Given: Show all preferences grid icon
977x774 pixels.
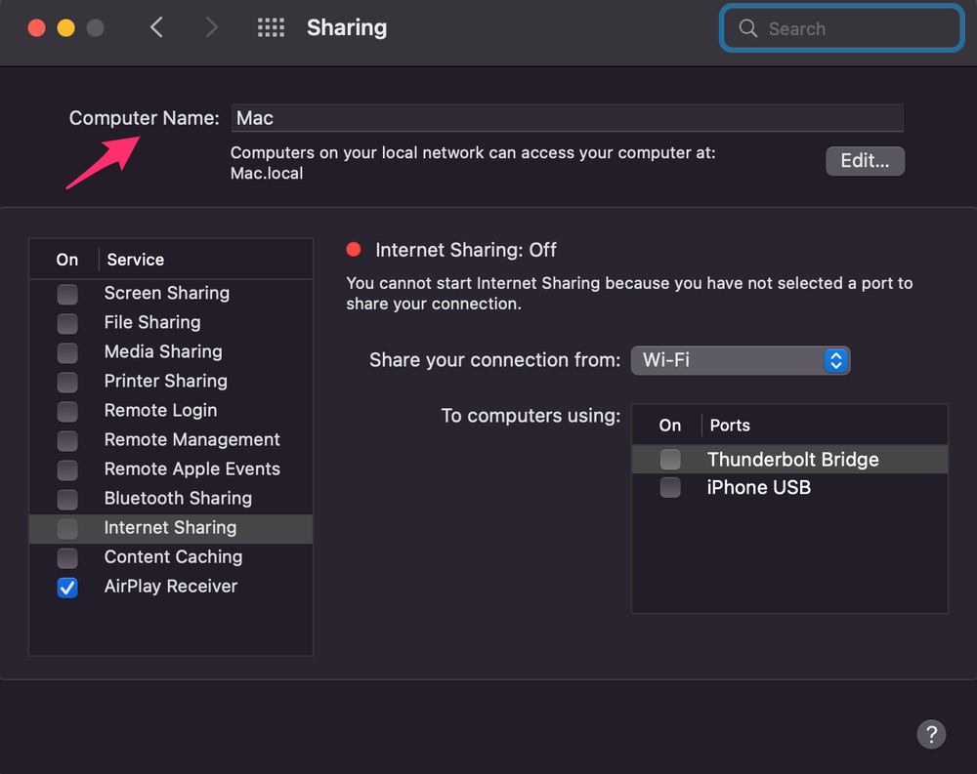Looking at the screenshot, I should pyautogui.click(x=271, y=27).
